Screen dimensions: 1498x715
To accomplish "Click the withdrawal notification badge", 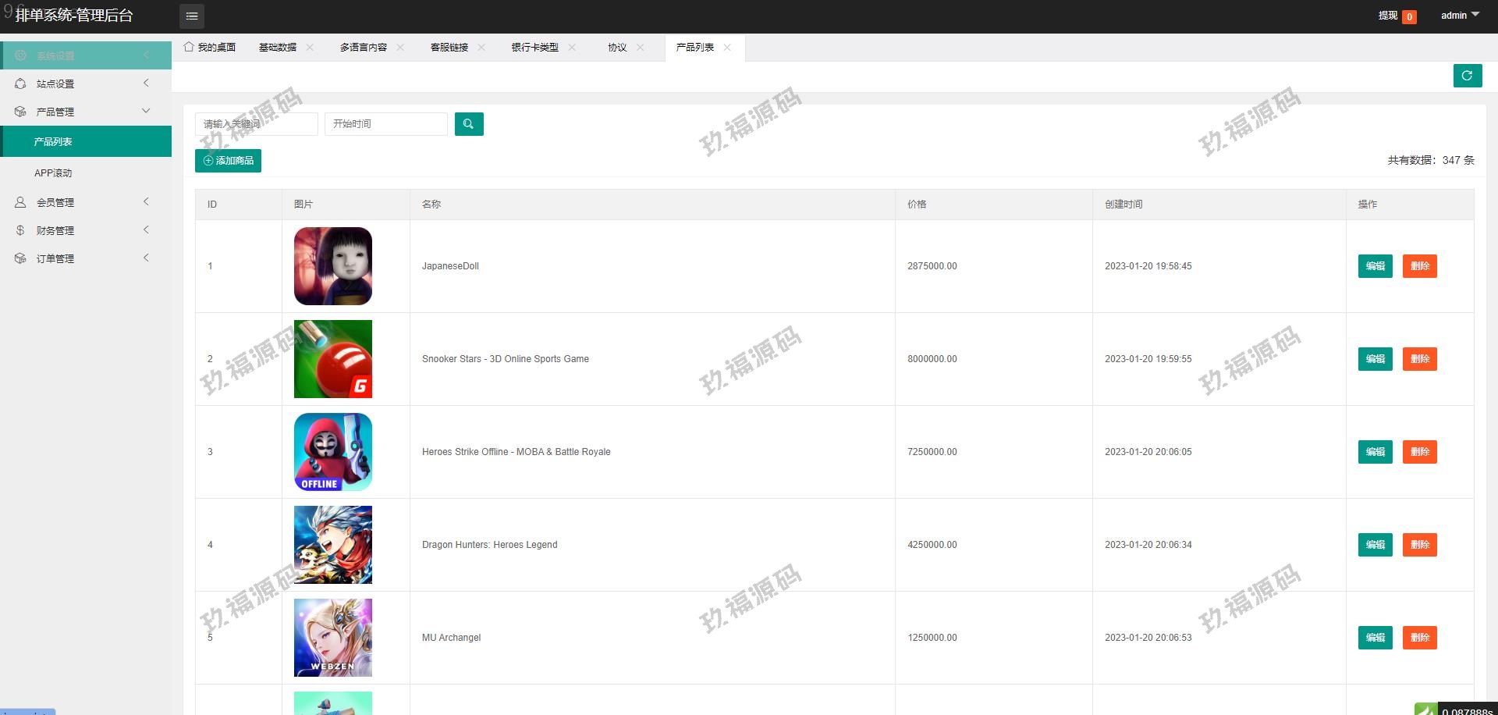I will (x=1409, y=16).
